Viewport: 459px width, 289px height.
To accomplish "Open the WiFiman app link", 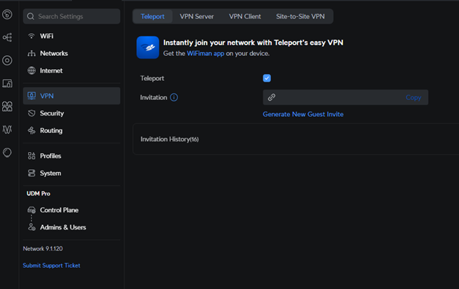I will point(205,54).
